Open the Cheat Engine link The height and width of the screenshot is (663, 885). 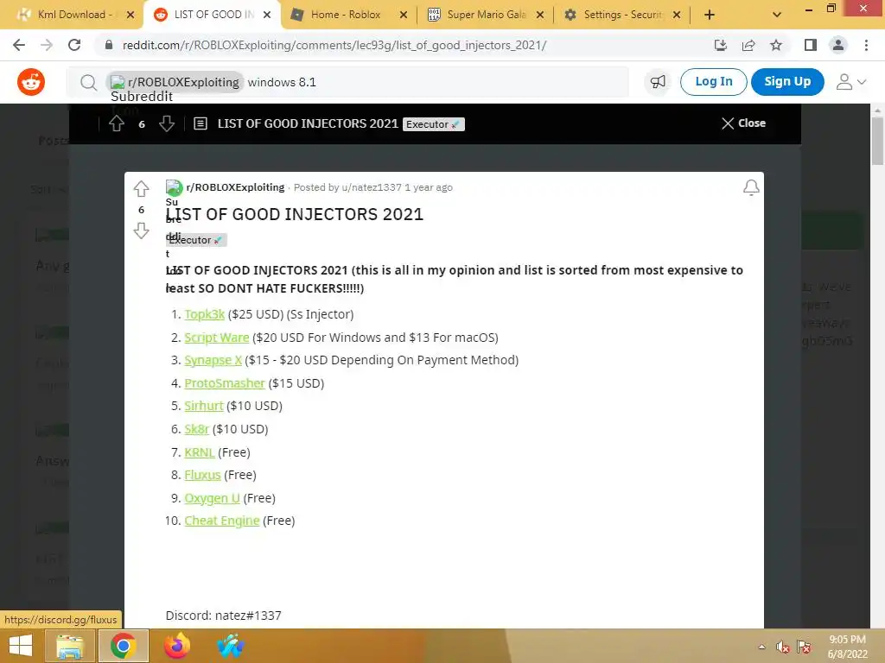(222, 521)
